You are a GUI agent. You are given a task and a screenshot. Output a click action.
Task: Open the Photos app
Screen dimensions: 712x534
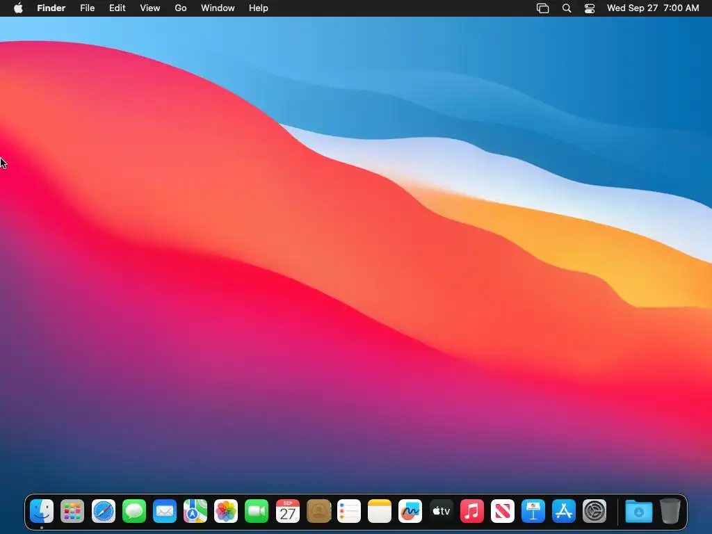[226, 511]
